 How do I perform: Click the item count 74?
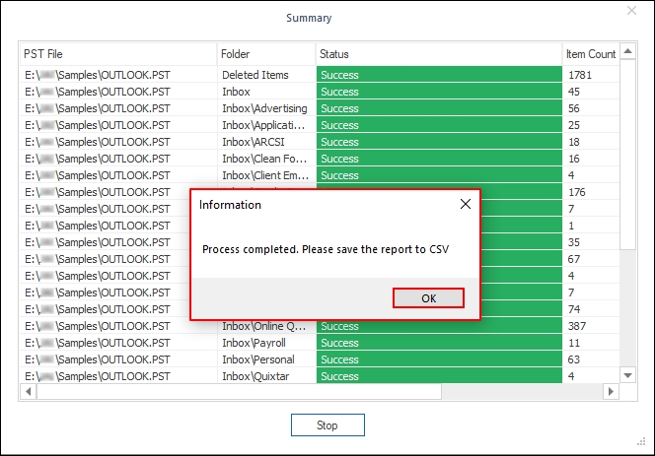tap(573, 309)
